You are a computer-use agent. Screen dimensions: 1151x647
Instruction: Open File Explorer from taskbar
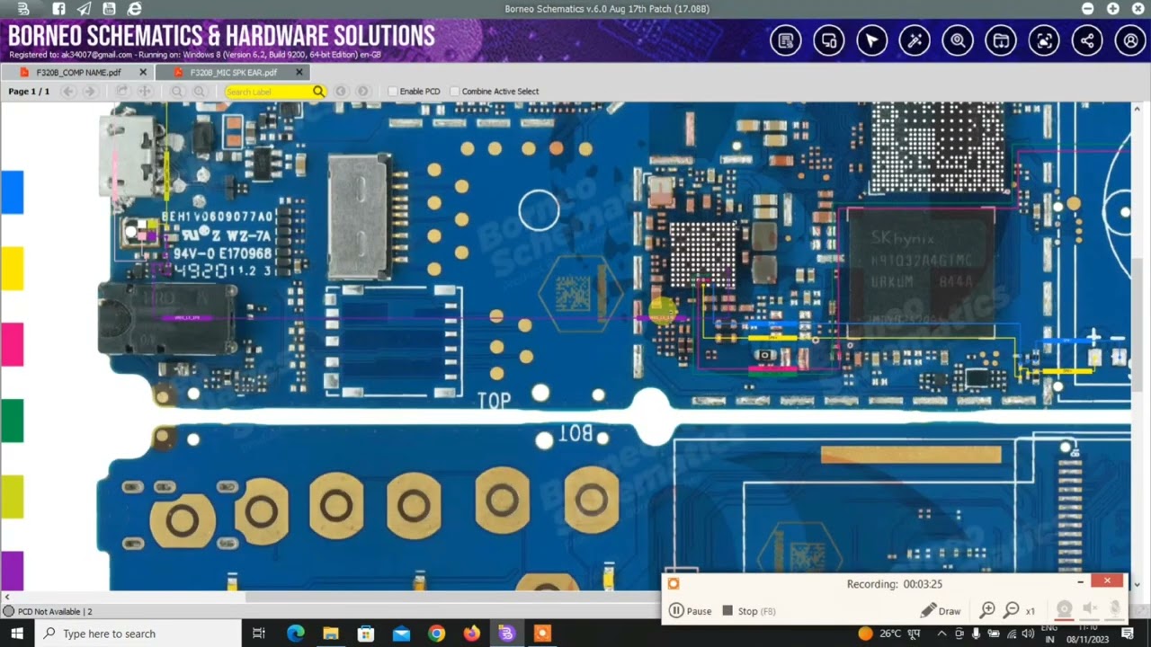point(330,634)
